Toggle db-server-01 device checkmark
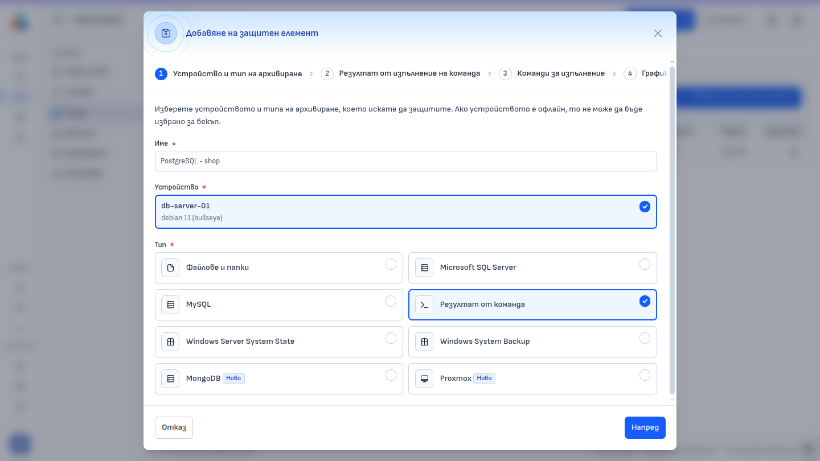This screenshot has width=820, height=461. (645, 207)
